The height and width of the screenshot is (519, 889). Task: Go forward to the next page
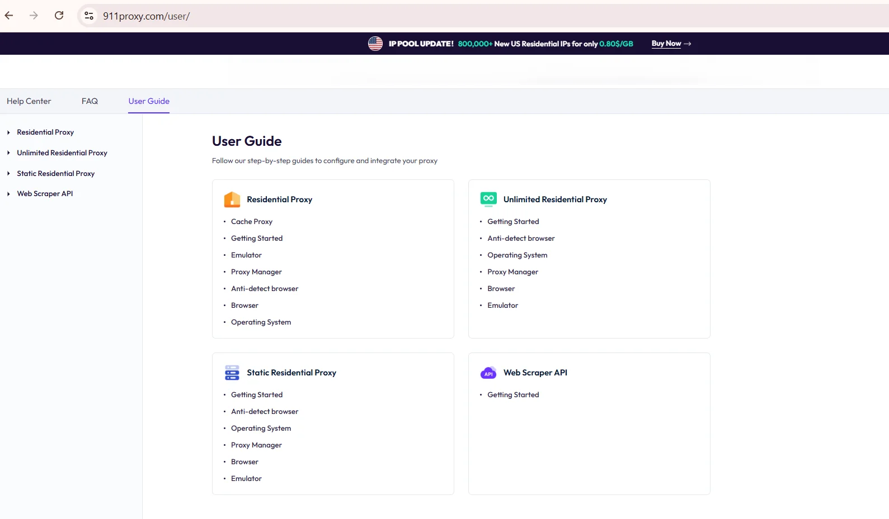[x=34, y=16]
